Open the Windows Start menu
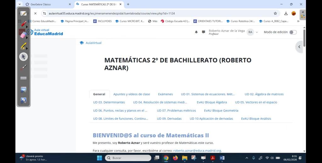Image resolution: width=322 pixels, height=163 pixels. 100,158
